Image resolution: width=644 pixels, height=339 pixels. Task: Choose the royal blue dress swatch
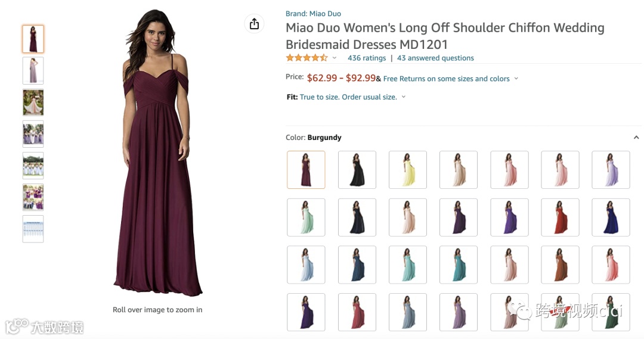click(611, 217)
